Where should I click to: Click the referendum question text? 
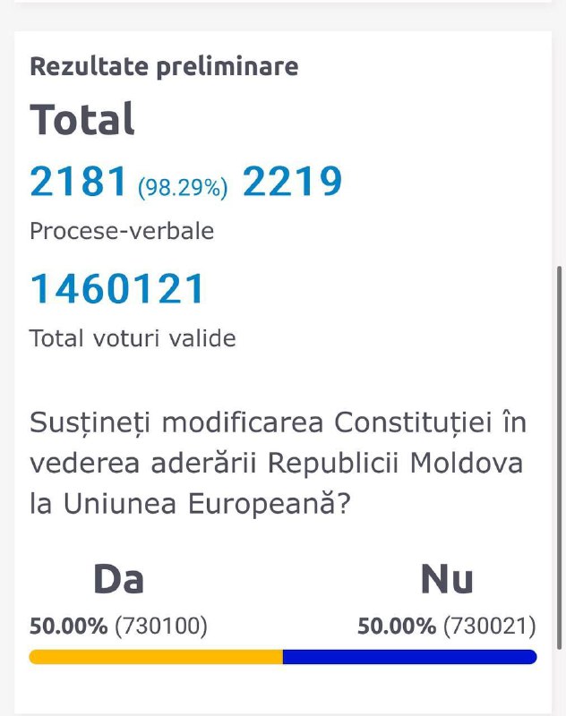[278, 463]
